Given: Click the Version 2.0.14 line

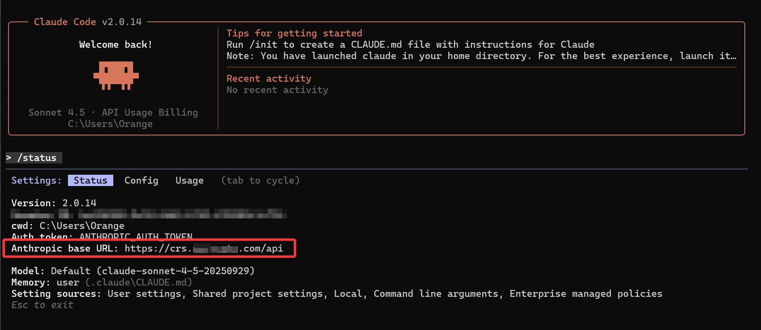Looking at the screenshot, I should 54,203.
